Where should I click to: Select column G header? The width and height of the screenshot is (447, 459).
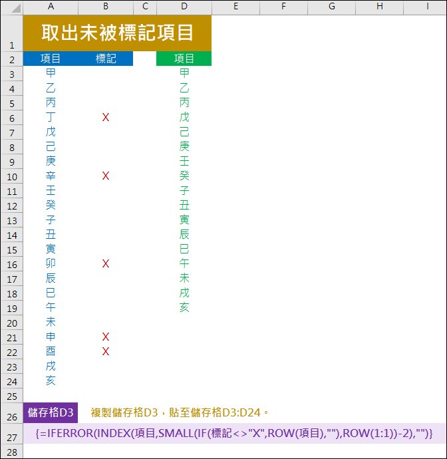(332, 7)
